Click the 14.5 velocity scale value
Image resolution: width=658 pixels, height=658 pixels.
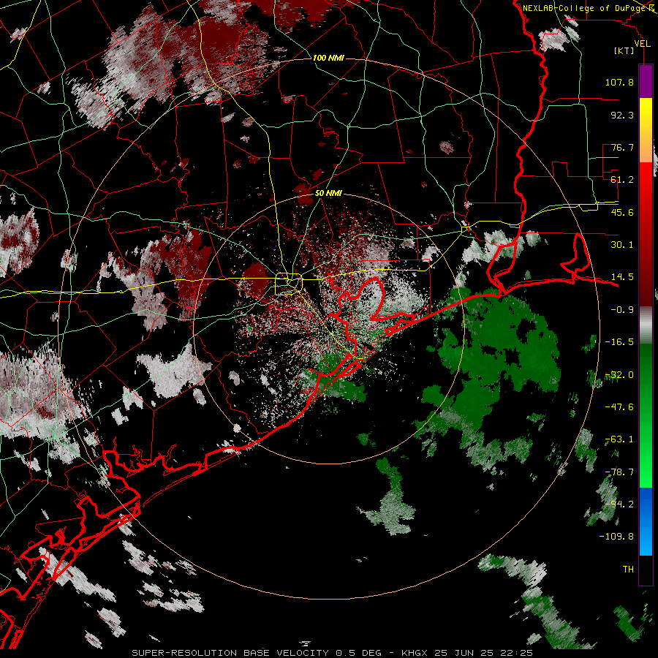(622, 277)
